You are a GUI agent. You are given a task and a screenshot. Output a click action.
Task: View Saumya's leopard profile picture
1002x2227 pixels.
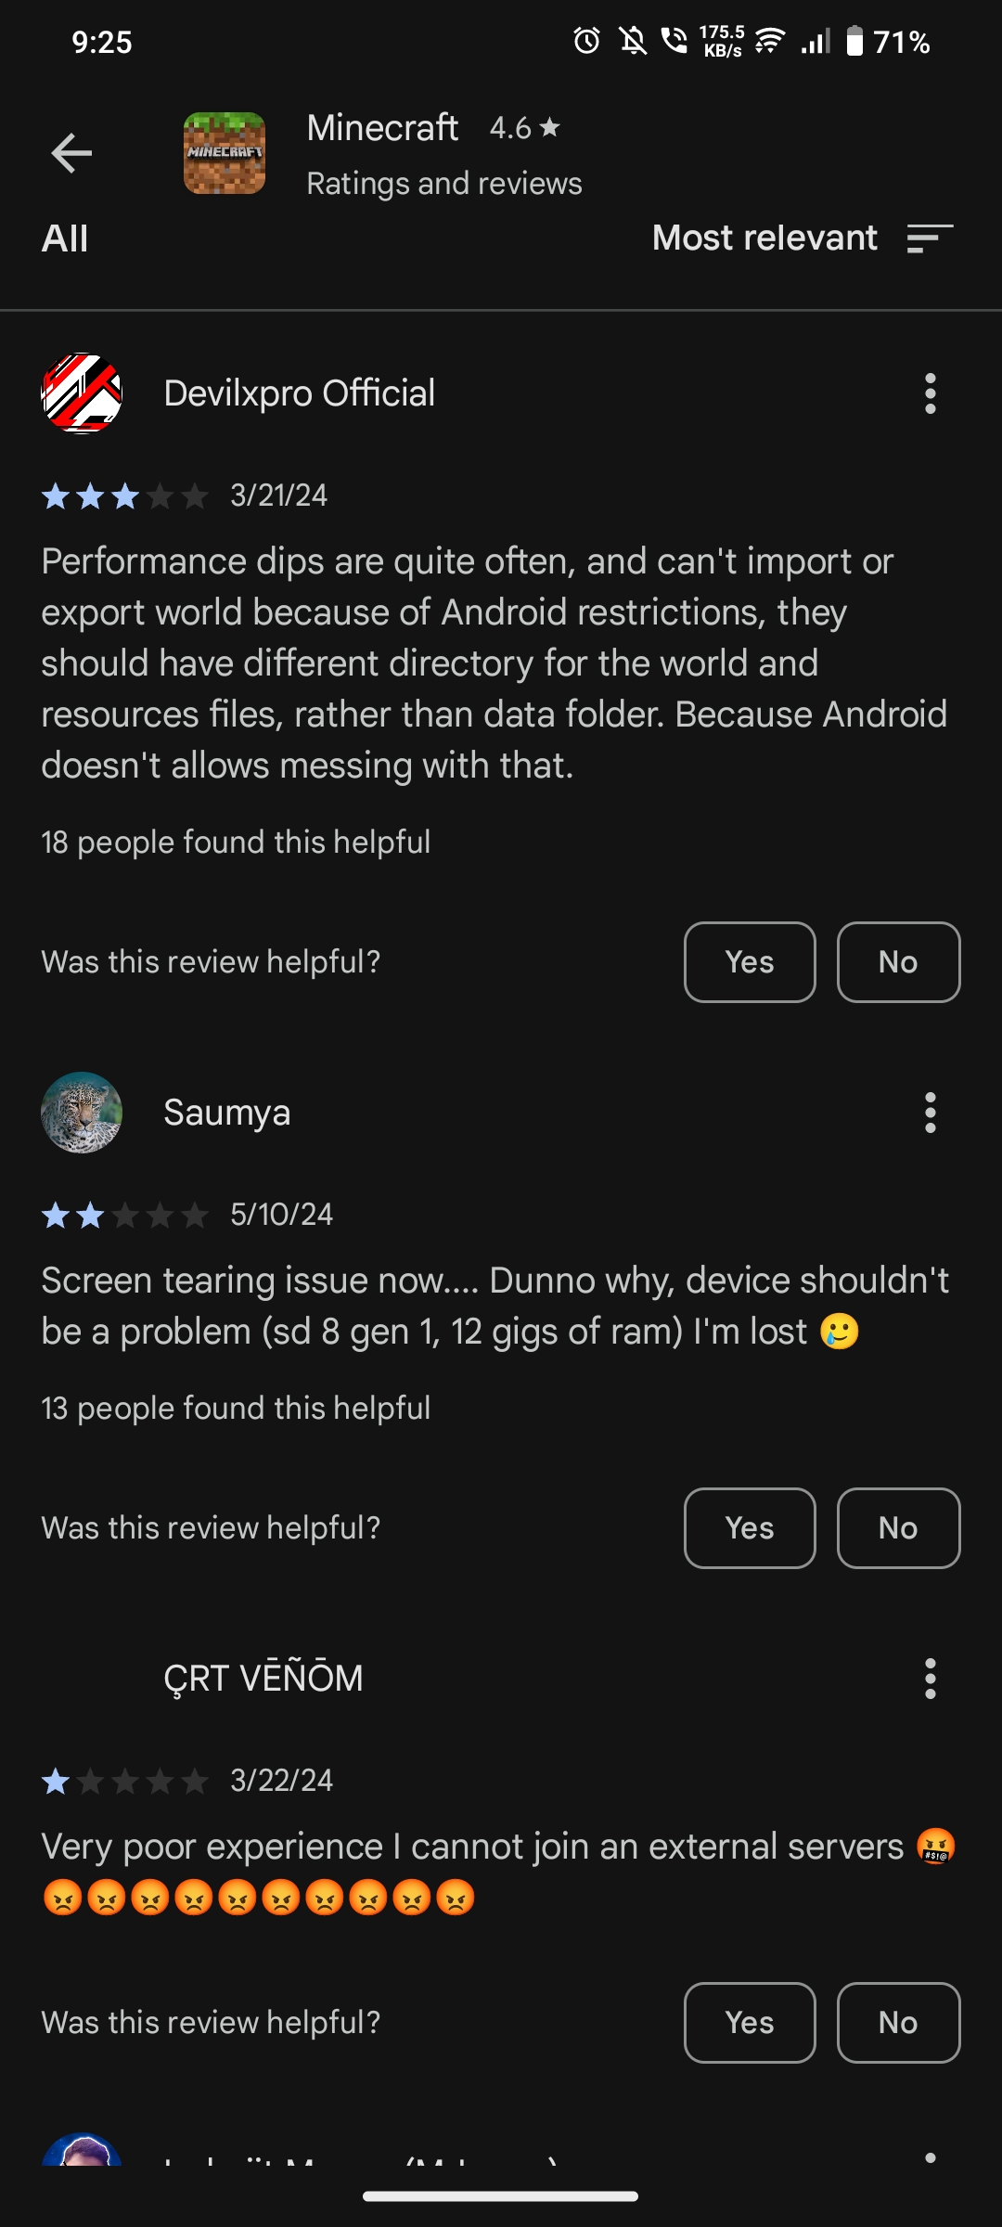tap(82, 1113)
